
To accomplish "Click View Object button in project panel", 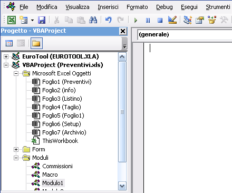I will [x=21, y=43].
